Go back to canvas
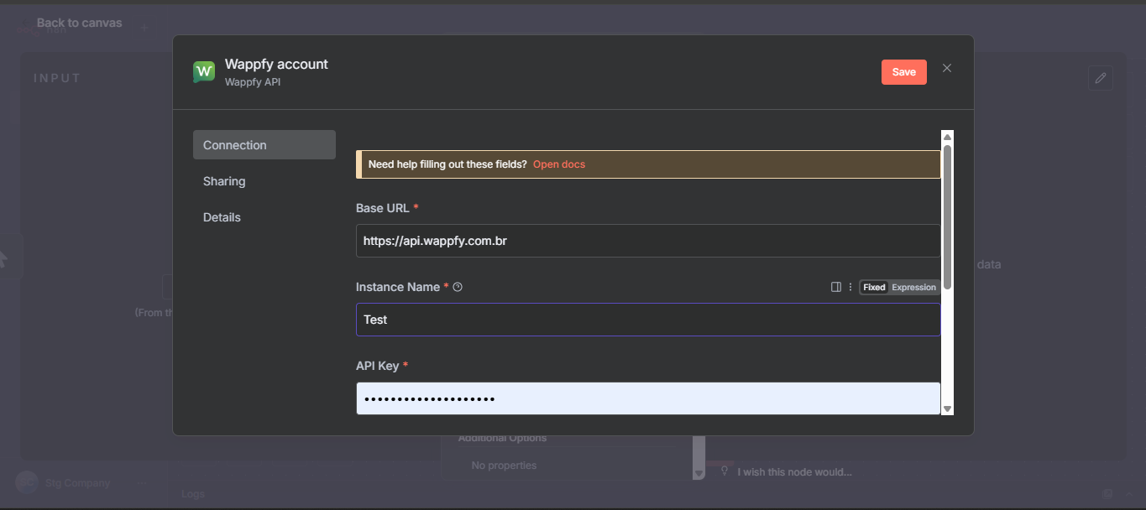The width and height of the screenshot is (1146, 510). click(x=79, y=23)
